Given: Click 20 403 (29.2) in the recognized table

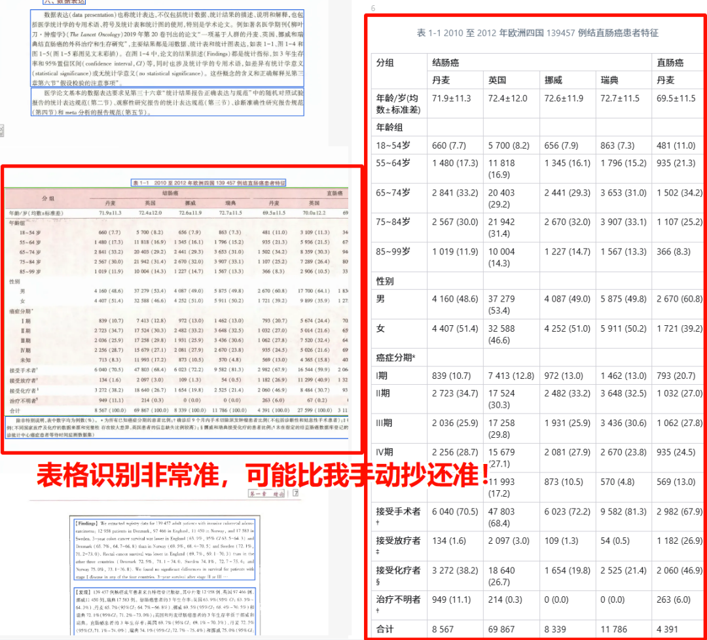Looking at the screenshot, I should coord(501,198).
